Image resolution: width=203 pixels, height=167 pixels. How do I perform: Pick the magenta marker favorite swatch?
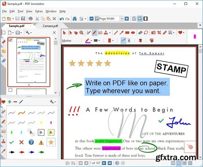[x=51, y=123]
